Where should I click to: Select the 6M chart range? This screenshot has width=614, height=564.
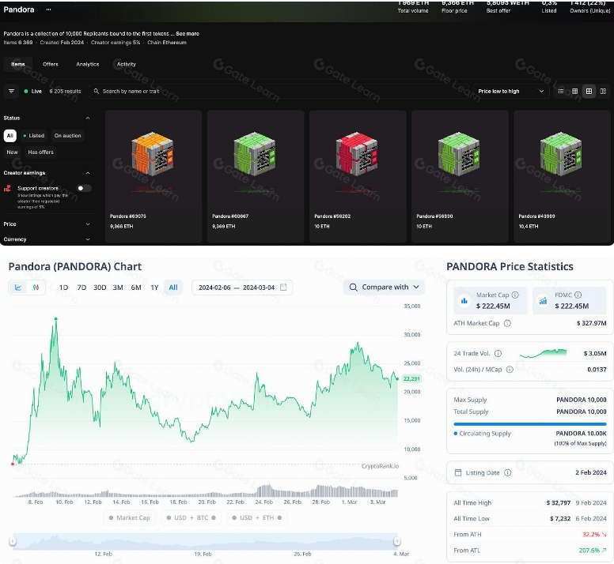pos(136,288)
